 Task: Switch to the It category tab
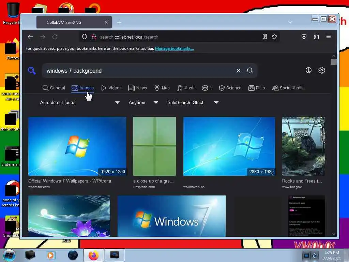tap(207, 88)
